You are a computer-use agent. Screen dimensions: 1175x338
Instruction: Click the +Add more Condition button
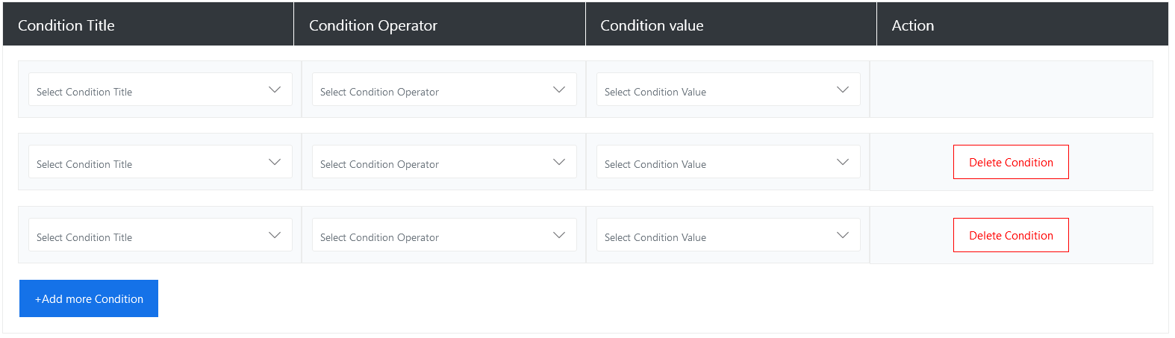pos(89,298)
